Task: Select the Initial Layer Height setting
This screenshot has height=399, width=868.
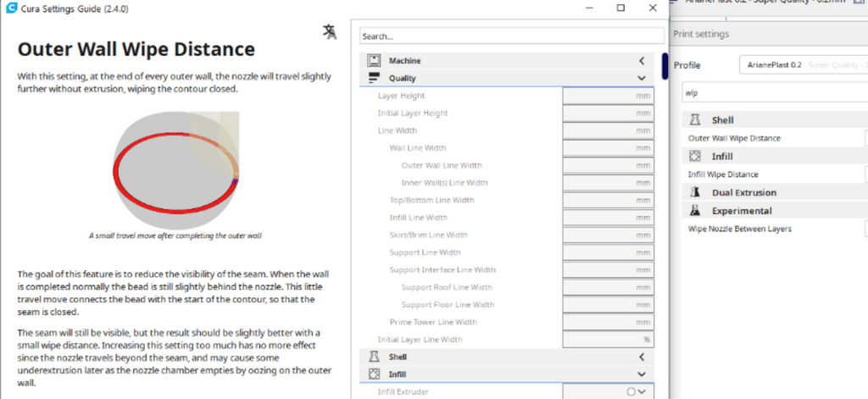Action: tap(413, 113)
